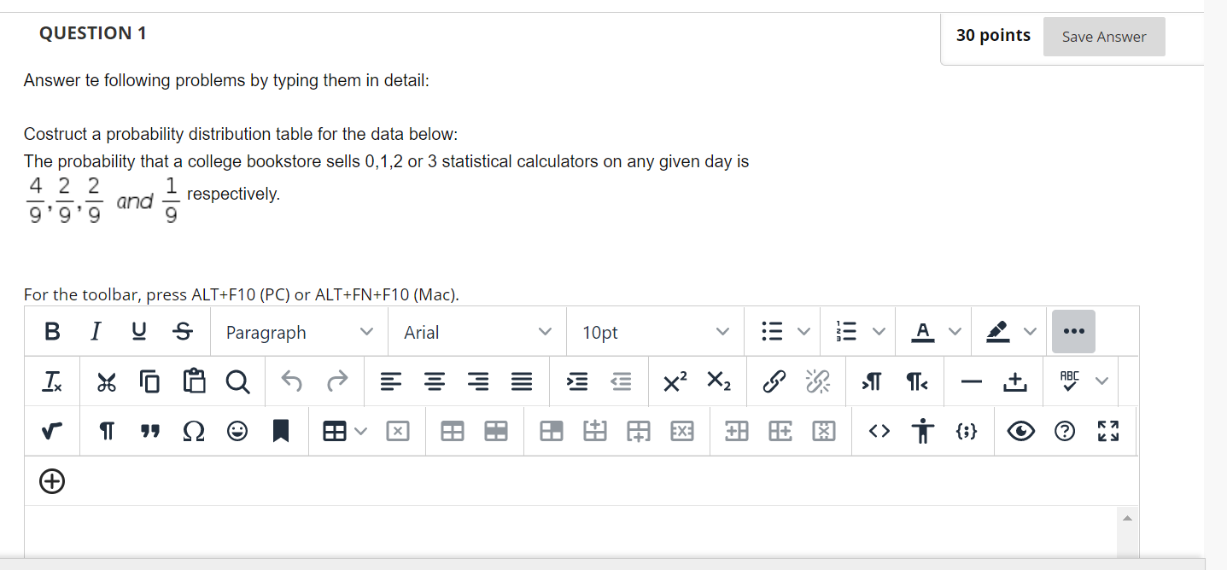
Task: Toggle bold formatting
Action: [x=52, y=332]
